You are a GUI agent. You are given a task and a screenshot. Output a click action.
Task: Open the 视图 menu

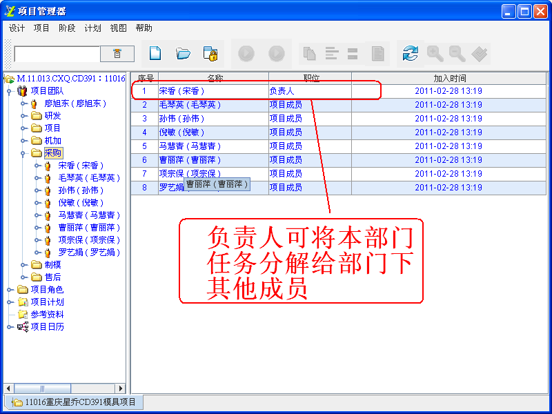click(x=118, y=28)
